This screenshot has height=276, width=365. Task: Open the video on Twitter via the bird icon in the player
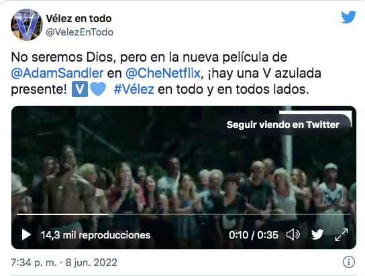click(317, 234)
